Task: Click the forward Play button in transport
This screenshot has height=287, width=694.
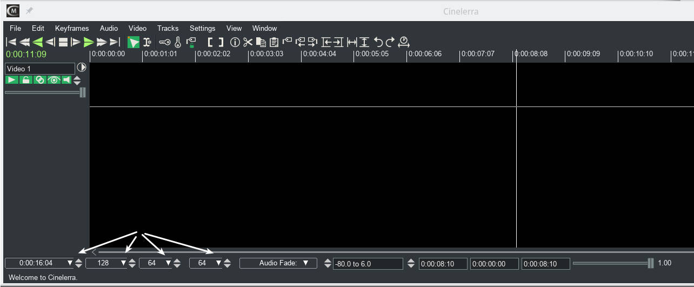Action: pyautogui.click(x=89, y=42)
